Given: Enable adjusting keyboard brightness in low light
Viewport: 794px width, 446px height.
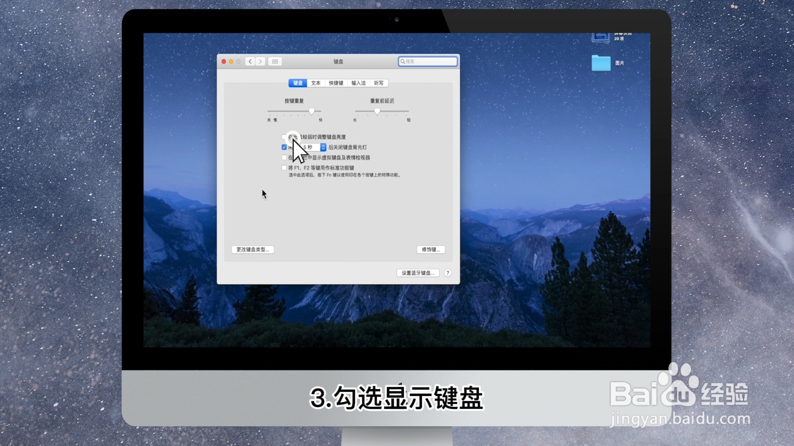Looking at the screenshot, I should click(x=284, y=137).
